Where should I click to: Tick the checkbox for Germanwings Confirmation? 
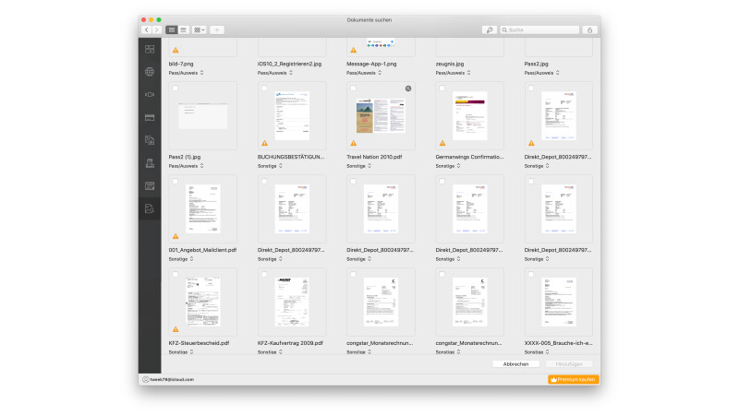coord(442,89)
